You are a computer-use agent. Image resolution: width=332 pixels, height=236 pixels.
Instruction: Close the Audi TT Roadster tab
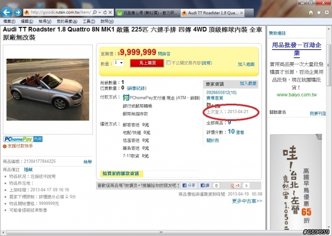[x=241, y=13]
